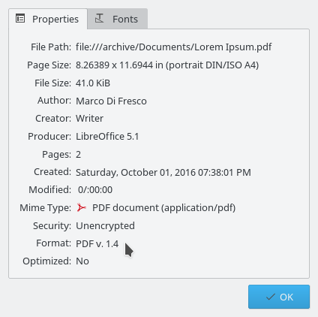Click the author name Marco Di Fresco
This screenshot has width=318, height=317.
coord(111,101)
